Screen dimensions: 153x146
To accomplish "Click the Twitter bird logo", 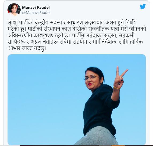I will [x=143, y=6].
